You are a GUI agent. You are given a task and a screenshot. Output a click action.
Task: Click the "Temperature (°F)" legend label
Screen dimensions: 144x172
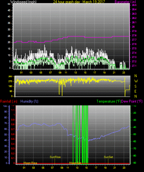(x=109, y=101)
